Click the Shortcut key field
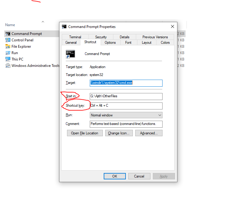225x204 pixels. [126, 106]
